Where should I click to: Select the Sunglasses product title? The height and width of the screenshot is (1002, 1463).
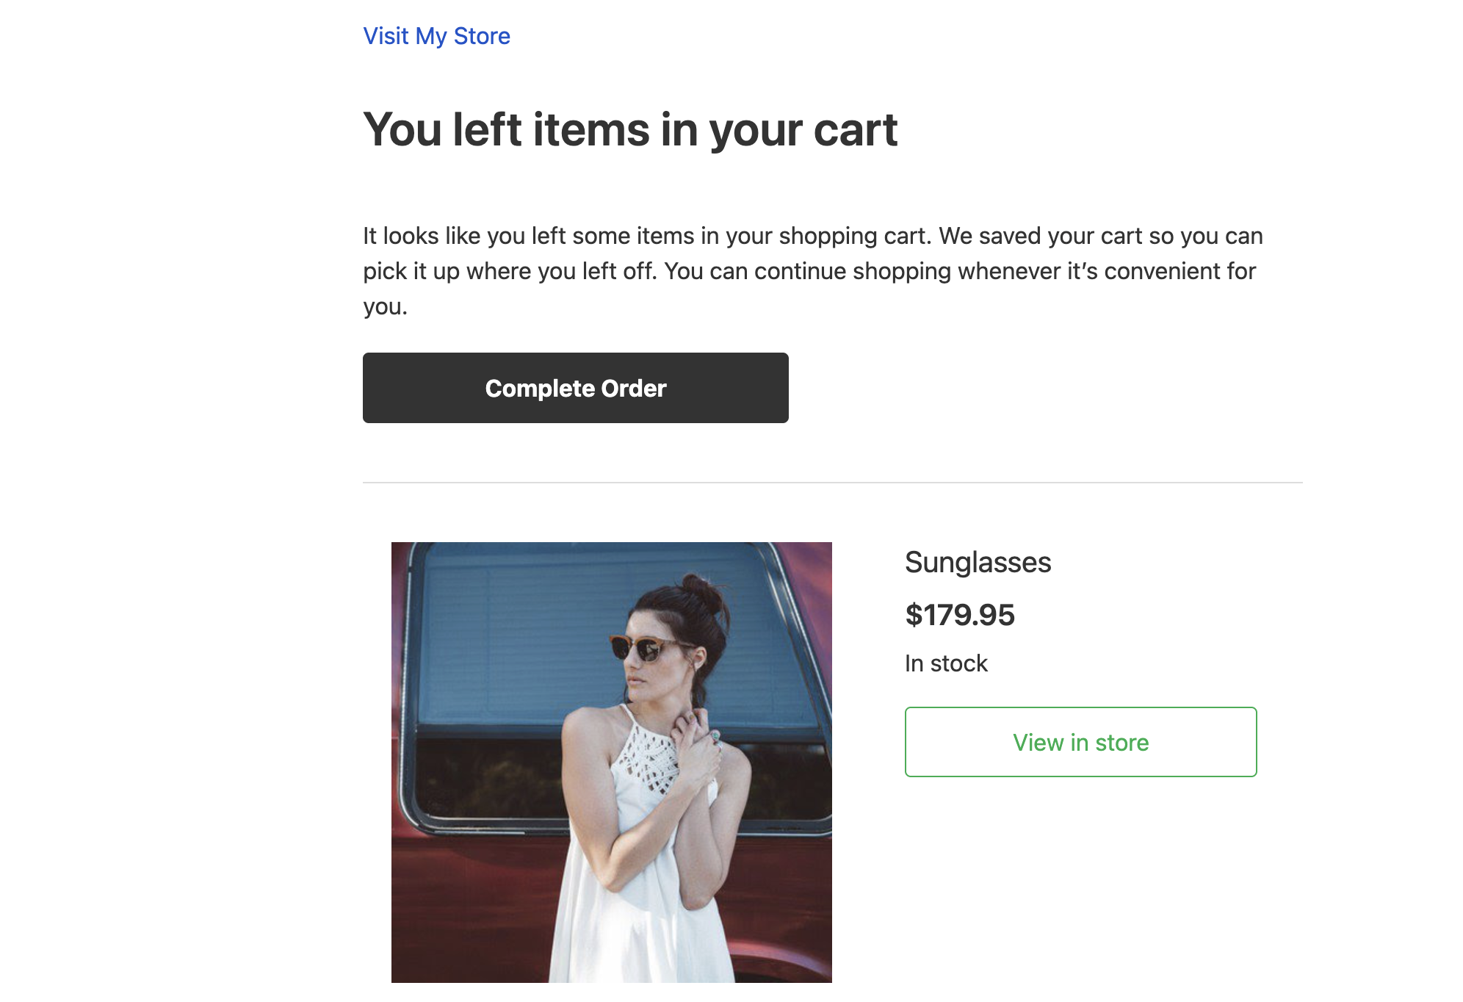tap(978, 563)
